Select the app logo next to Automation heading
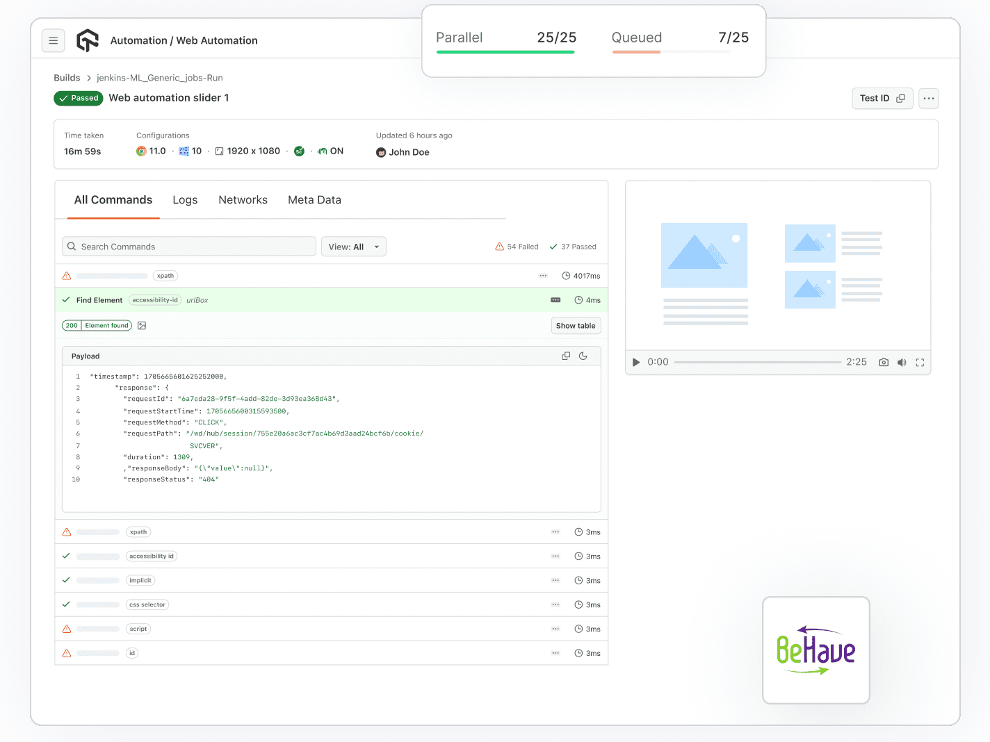990x742 pixels. pos(88,40)
